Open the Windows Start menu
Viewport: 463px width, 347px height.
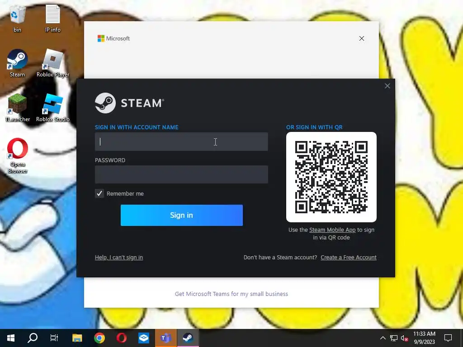(x=11, y=338)
